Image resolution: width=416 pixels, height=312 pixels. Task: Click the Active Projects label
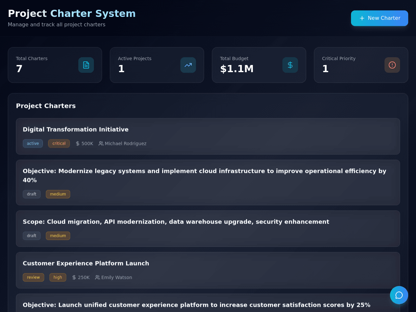pos(135,58)
